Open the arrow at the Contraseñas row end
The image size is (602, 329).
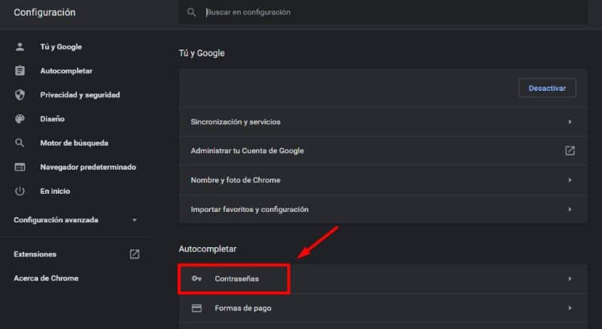(x=570, y=279)
